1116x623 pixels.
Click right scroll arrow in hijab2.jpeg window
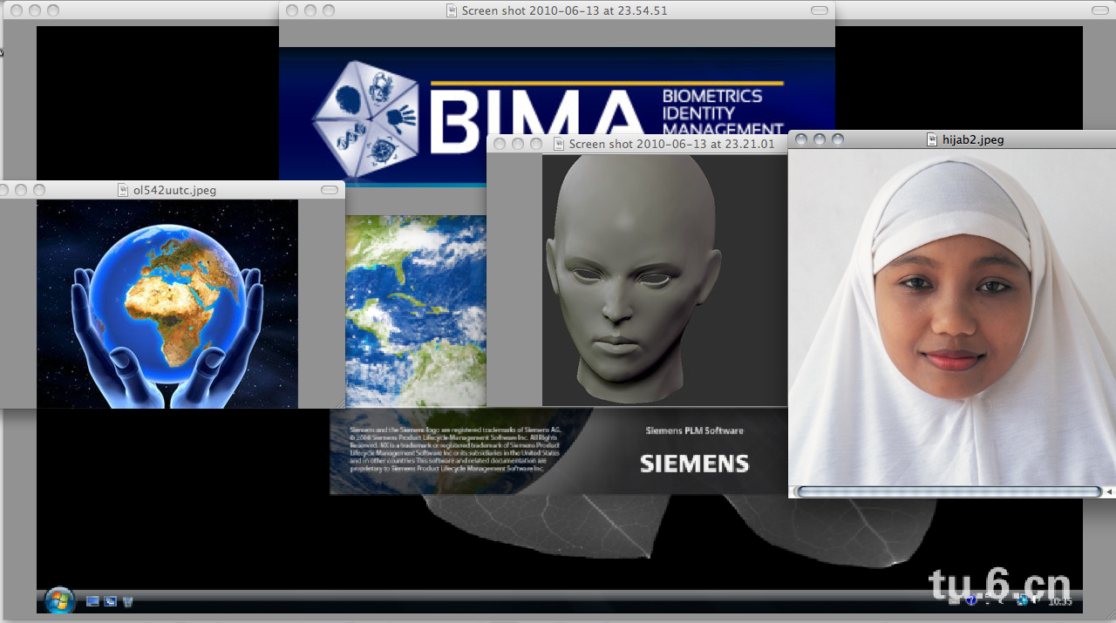click(1109, 492)
